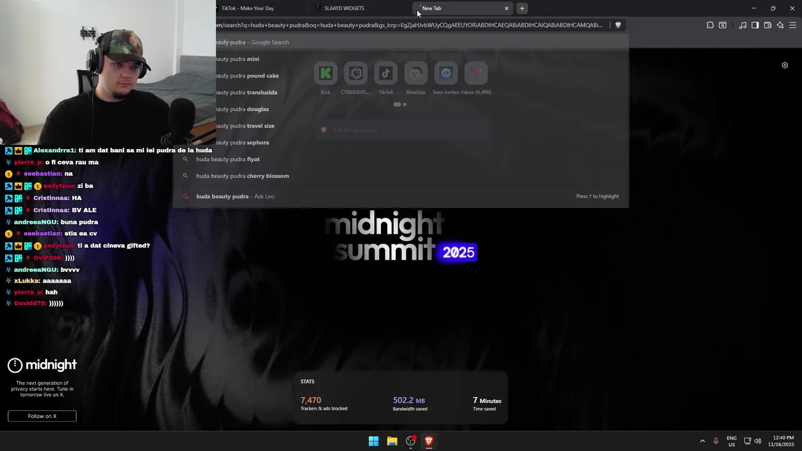Open the Neal.fun shortcut tile
The width and height of the screenshot is (802, 451).
(x=415, y=78)
